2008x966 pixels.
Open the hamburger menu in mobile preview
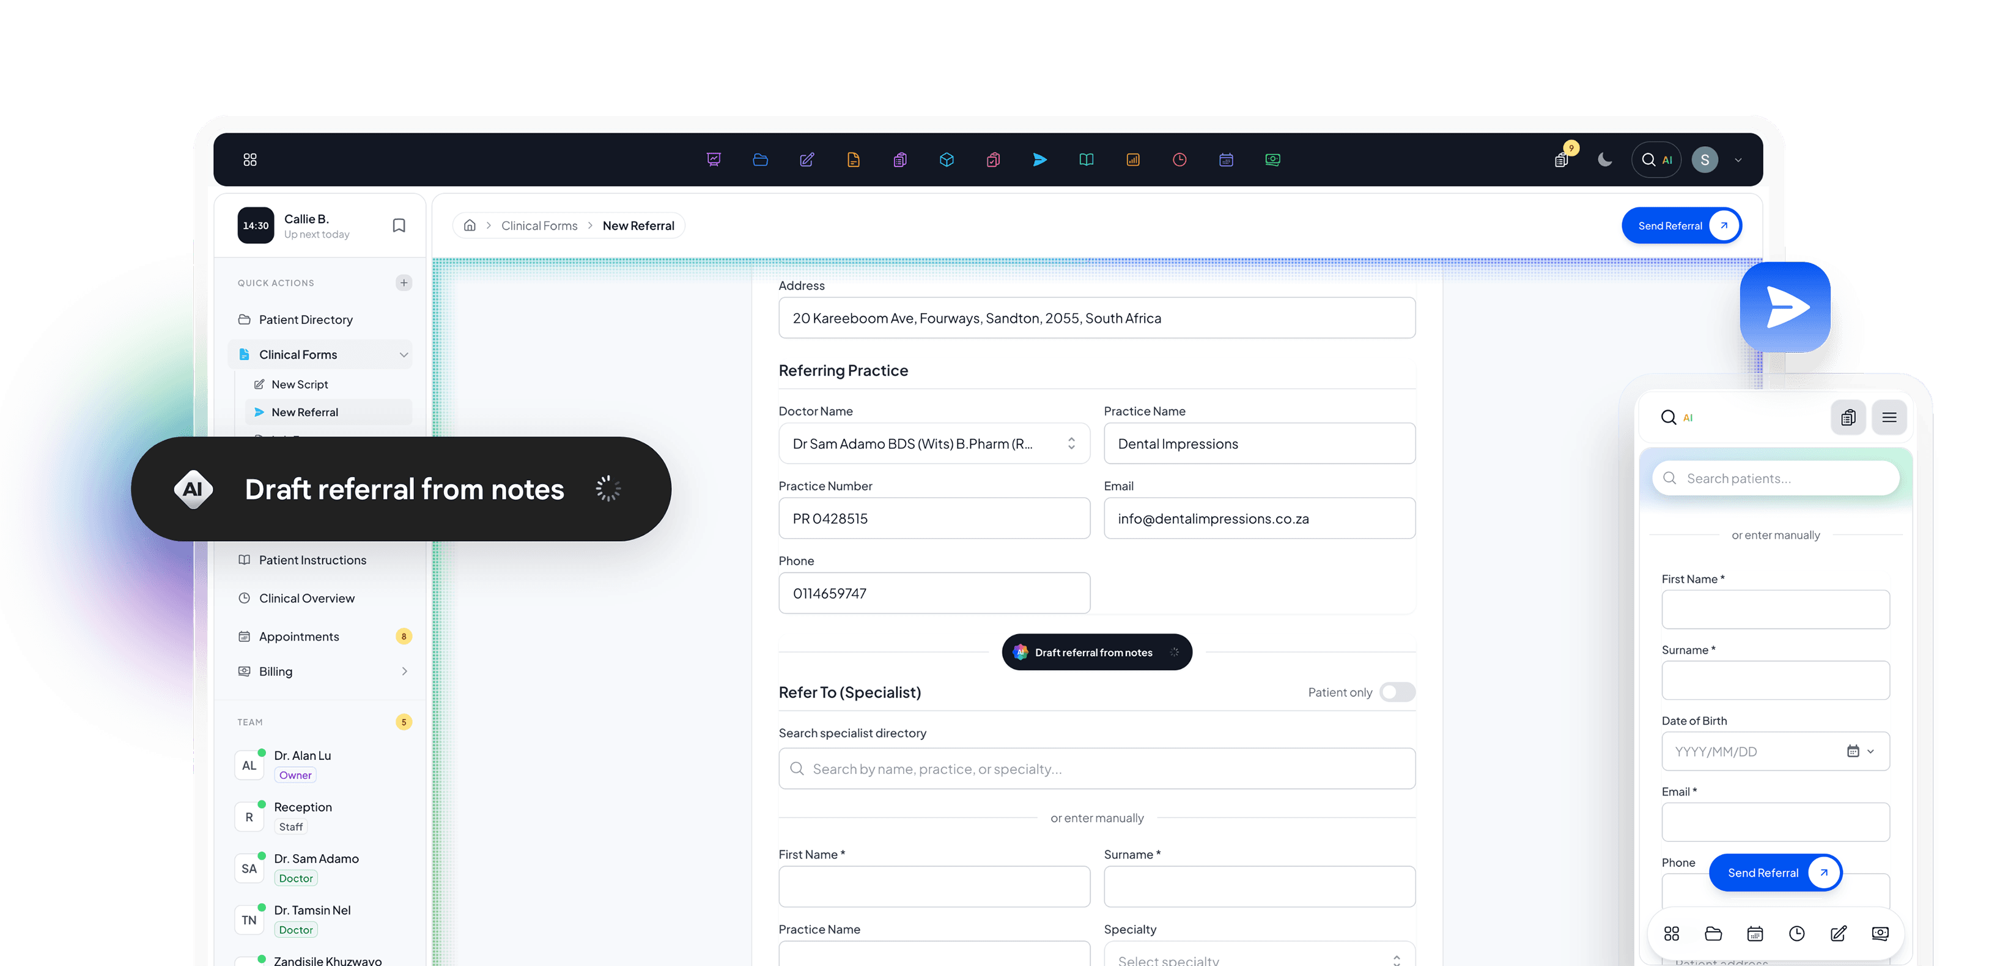pyautogui.click(x=1889, y=417)
